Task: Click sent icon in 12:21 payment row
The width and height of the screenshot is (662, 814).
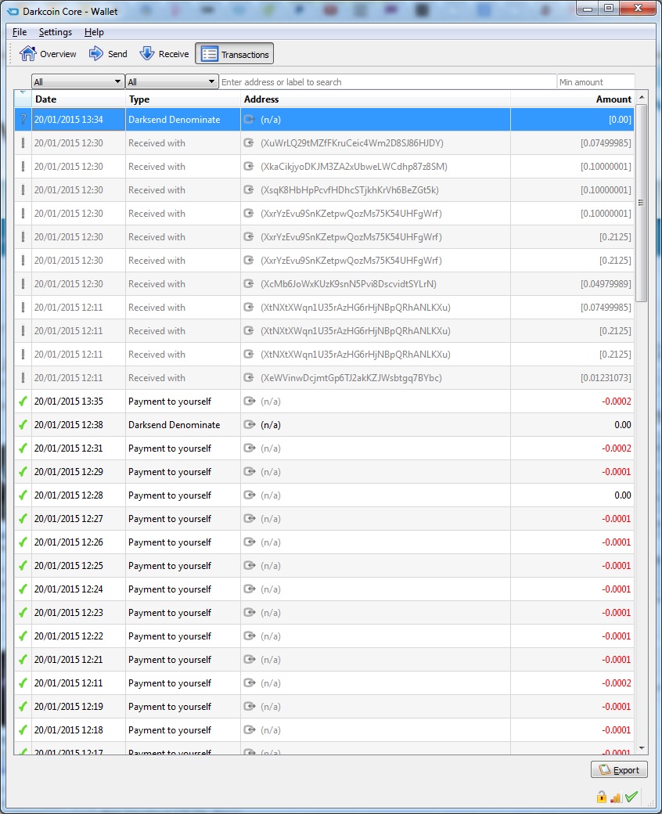Action: pos(250,660)
